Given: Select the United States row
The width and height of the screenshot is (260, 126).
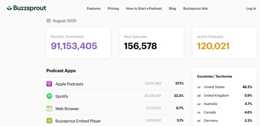Looking at the screenshot, I should coord(225,87).
